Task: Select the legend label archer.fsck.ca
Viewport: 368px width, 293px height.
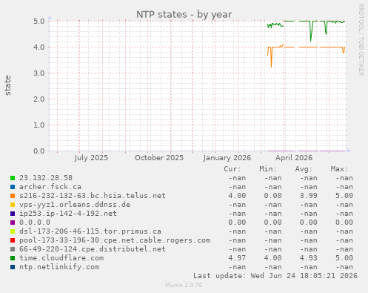Action: [50, 187]
